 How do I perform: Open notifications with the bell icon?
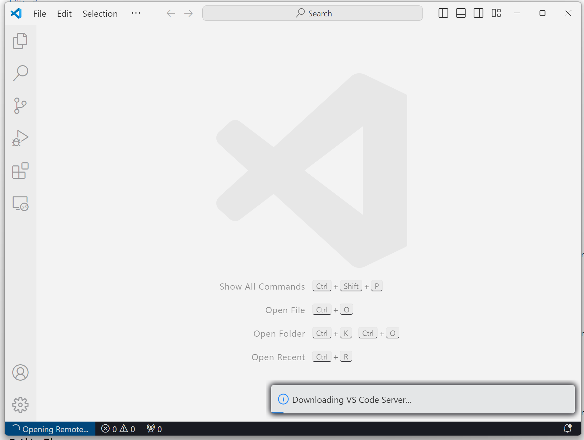(568, 428)
